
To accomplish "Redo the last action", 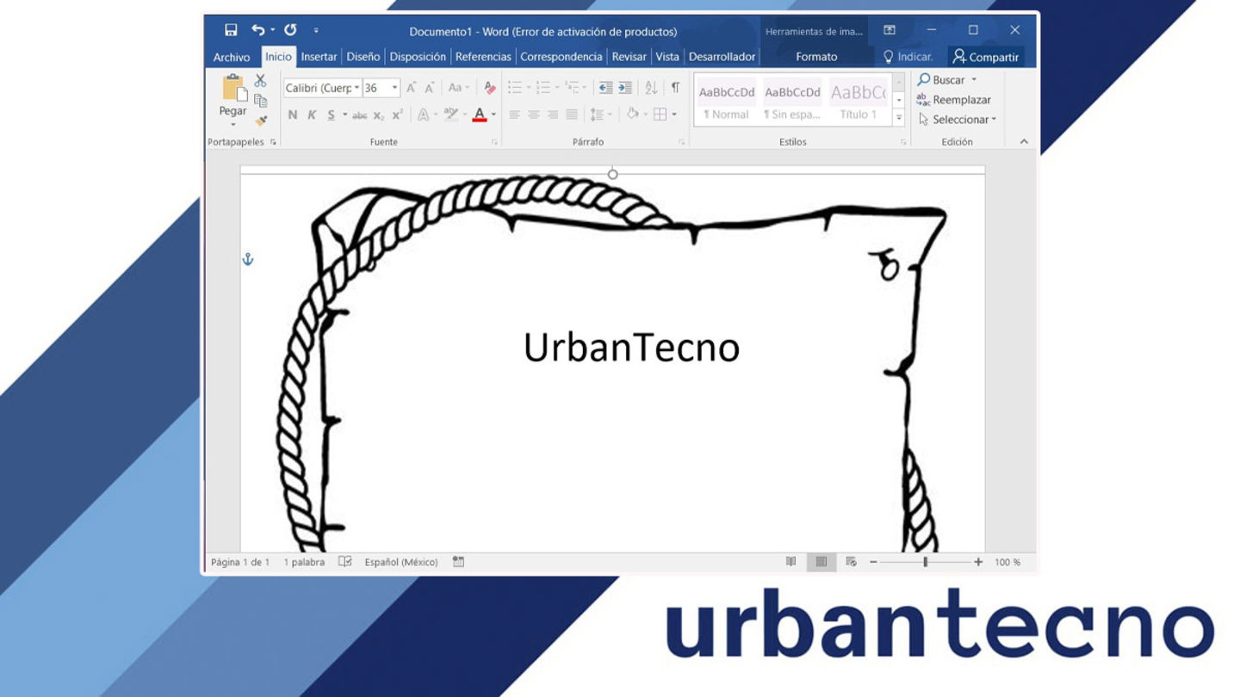I will click(x=290, y=30).
